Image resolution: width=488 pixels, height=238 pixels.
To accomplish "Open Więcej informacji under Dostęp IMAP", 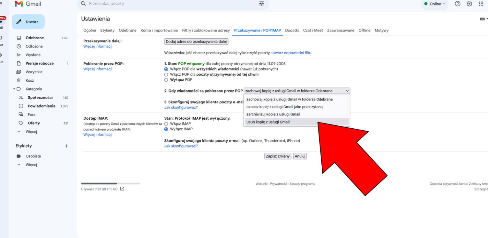I will pos(98,135).
